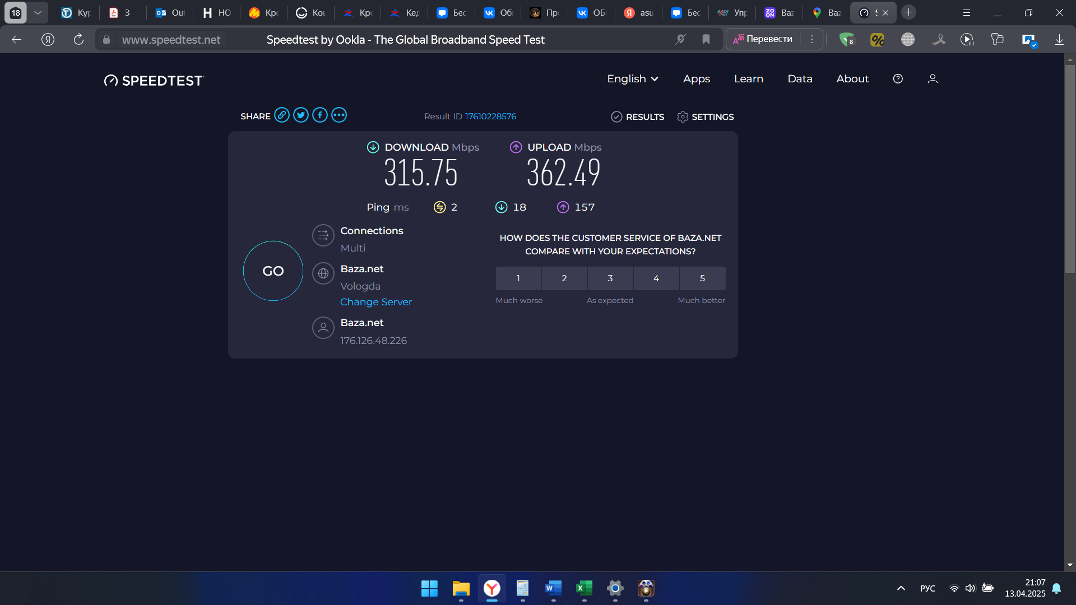1076x605 pixels.
Task: Open the globe extension icon in toolbar
Action: (x=908, y=39)
